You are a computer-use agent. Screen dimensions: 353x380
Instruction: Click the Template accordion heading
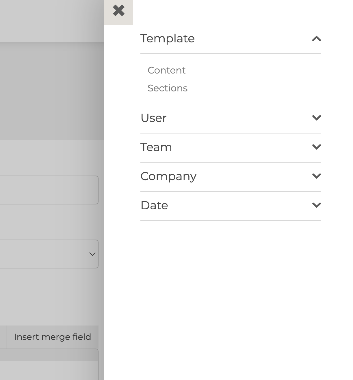(168, 39)
